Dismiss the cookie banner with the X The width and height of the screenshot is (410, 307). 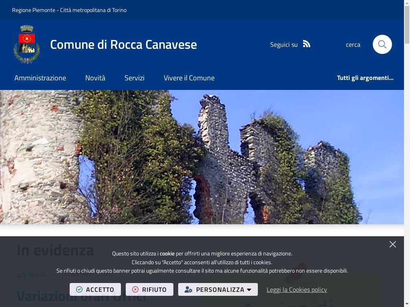(x=392, y=244)
